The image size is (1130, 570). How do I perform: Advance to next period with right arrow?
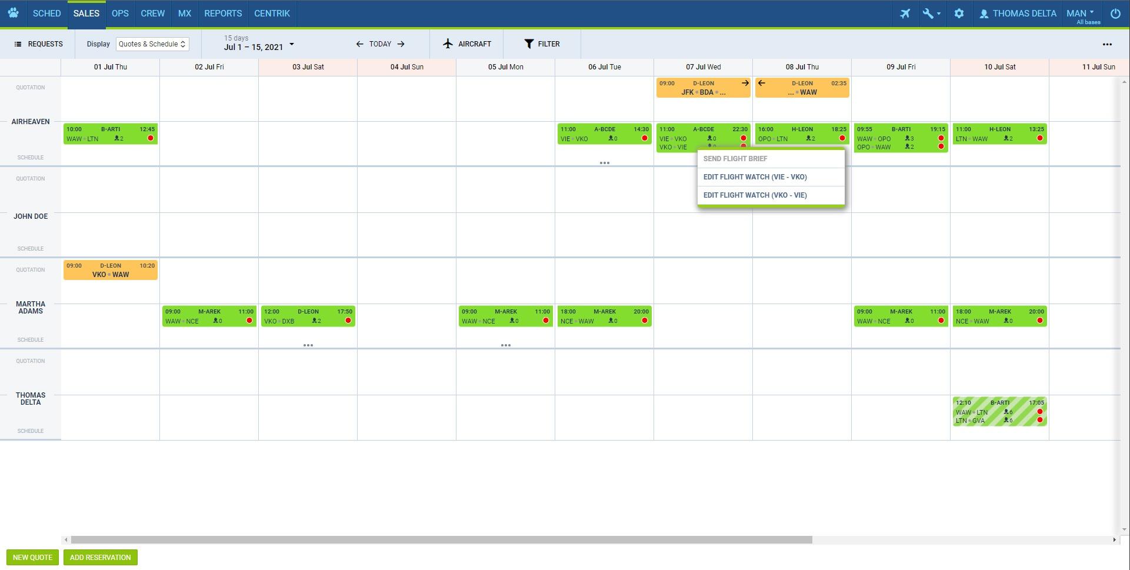pyautogui.click(x=401, y=44)
